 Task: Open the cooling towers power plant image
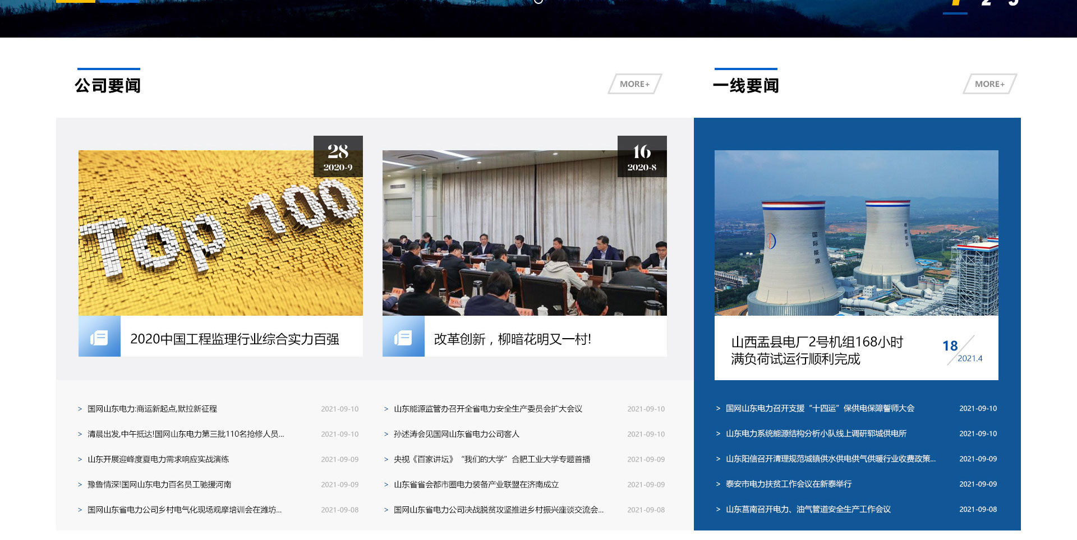(x=856, y=233)
